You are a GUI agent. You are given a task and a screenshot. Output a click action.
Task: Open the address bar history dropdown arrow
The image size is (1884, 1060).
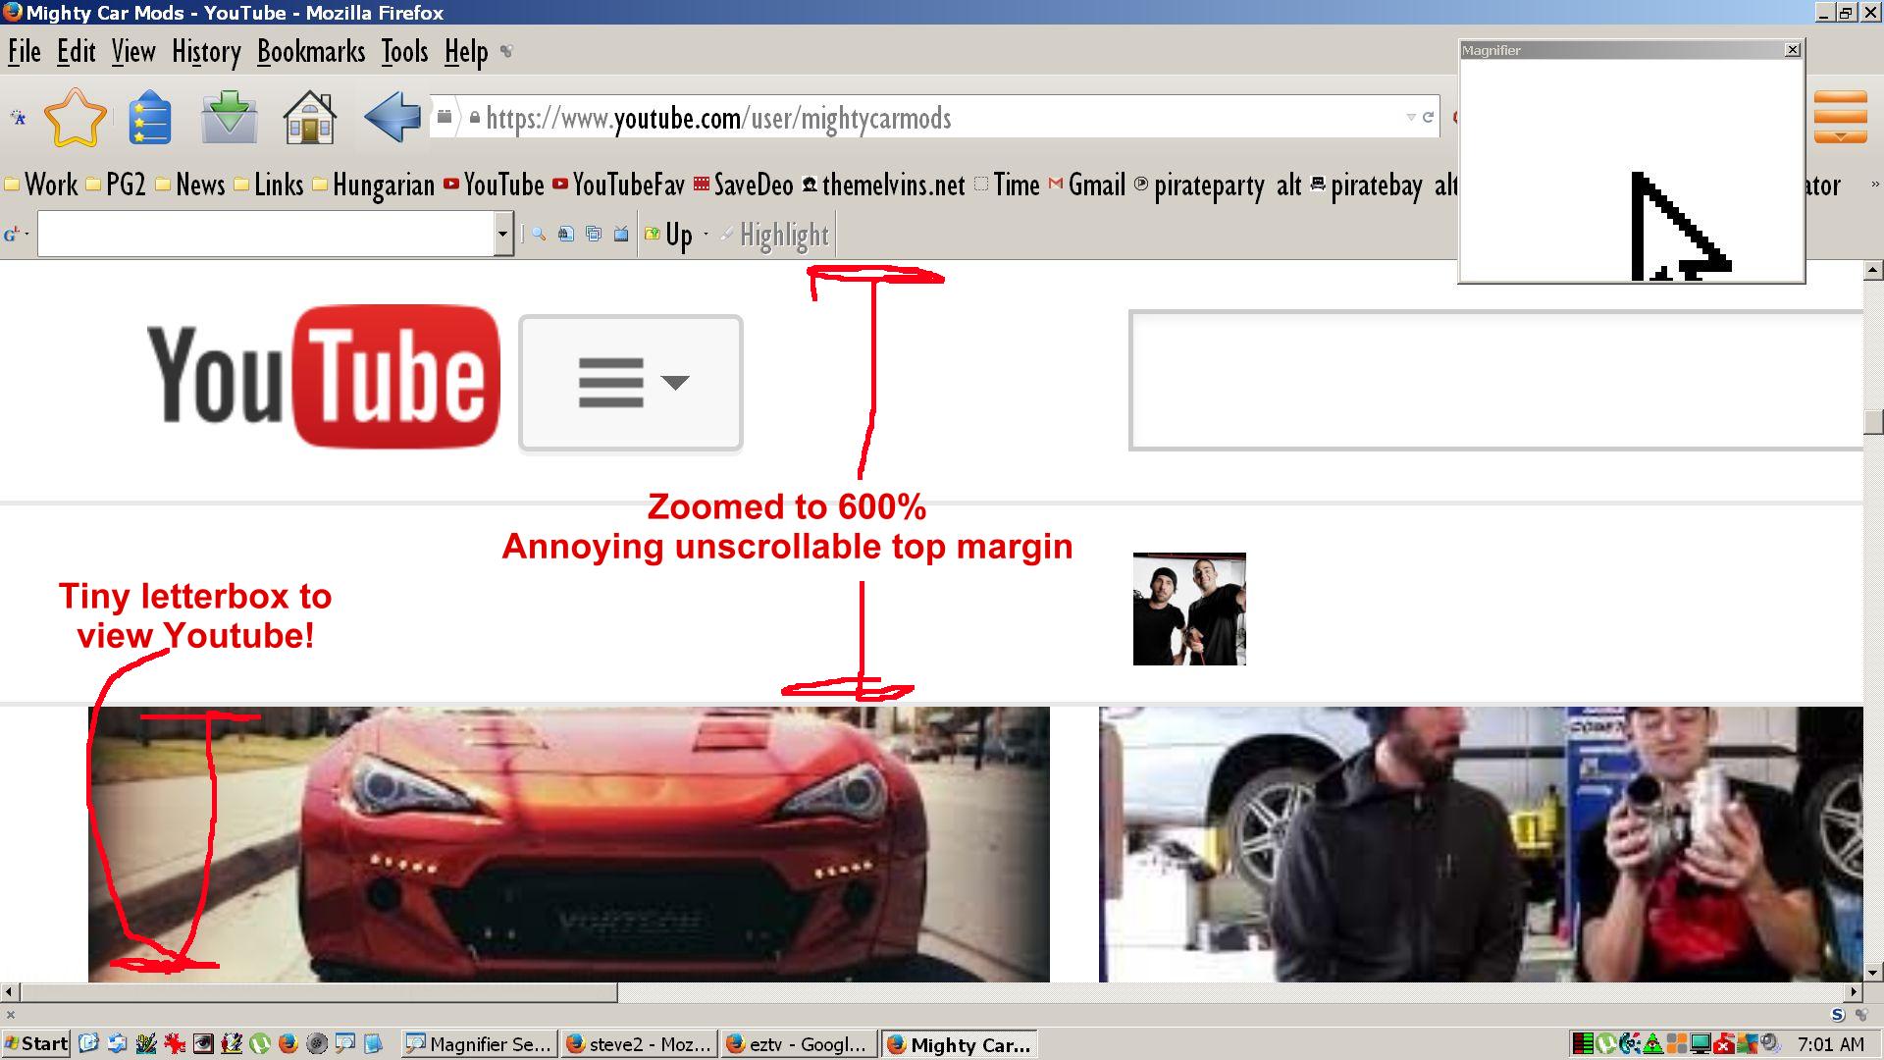[x=1411, y=118]
